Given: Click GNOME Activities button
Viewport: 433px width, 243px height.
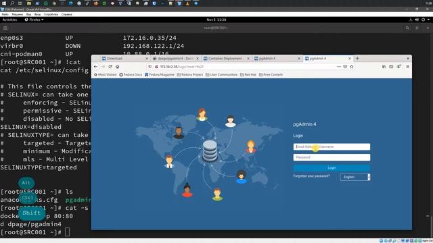Looking at the screenshot, I should pos(9,20).
